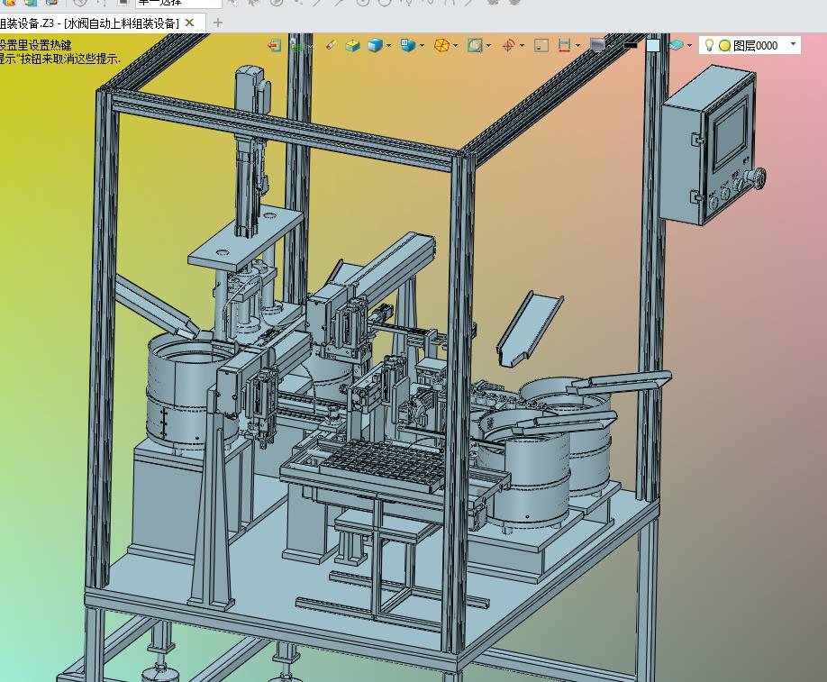Click the light blue color swatch
The height and width of the screenshot is (682, 827).
(653, 46)
